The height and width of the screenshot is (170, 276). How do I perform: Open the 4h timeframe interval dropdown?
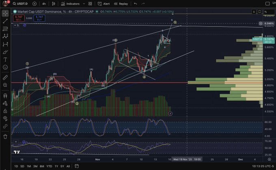tap(44, 4)
